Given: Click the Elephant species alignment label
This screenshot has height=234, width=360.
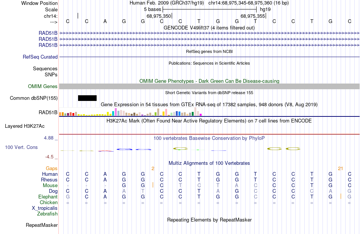Looking at the screenshot, I should pyautogui.click(x=48, y=197).
